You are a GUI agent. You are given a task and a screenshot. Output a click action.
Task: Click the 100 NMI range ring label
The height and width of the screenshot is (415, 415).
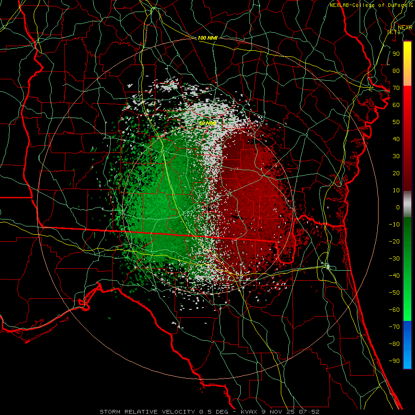click(207, 38)
